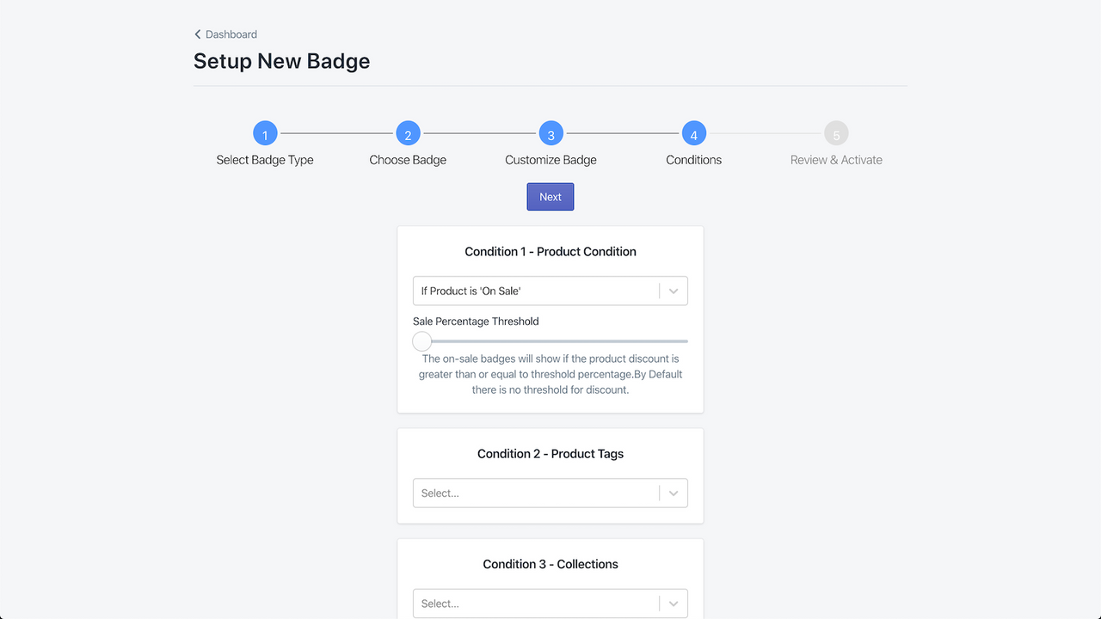Click step 4 circle for Conditions
The height and width of the screenshot is (619, 1101).
pos(693,133)
